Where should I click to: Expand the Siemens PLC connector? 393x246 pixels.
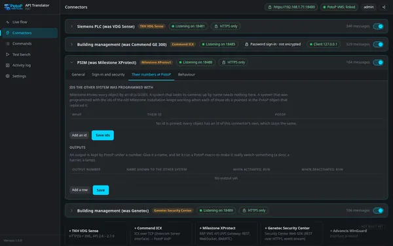[71, 26]
